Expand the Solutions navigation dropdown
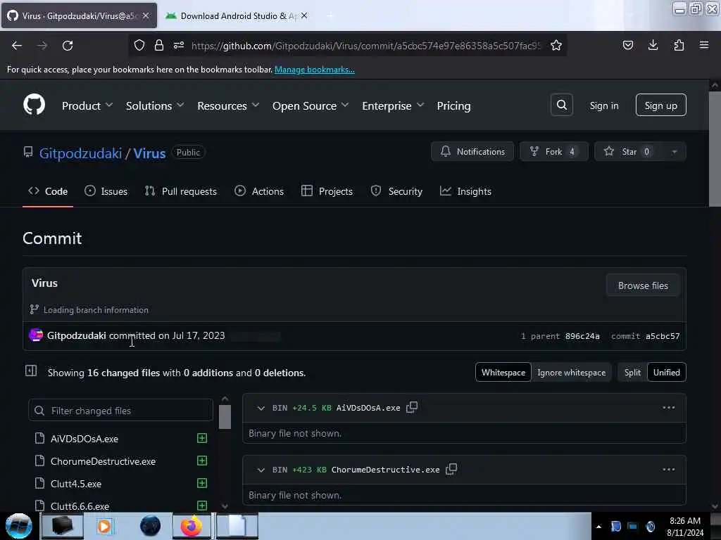The height and width of the screenshot is (540, 721). (155, 105)
